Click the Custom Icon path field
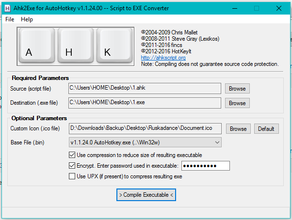The image size is (292, 220). click(x=145, y=128)
